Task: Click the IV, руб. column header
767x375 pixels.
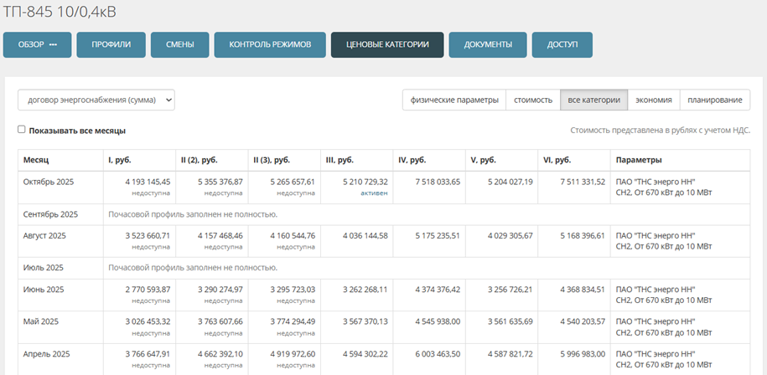Action: (x=414, y=160)
